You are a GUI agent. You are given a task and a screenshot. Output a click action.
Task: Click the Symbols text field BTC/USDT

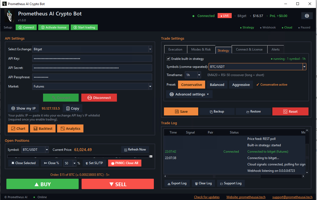tap(256, 67)
